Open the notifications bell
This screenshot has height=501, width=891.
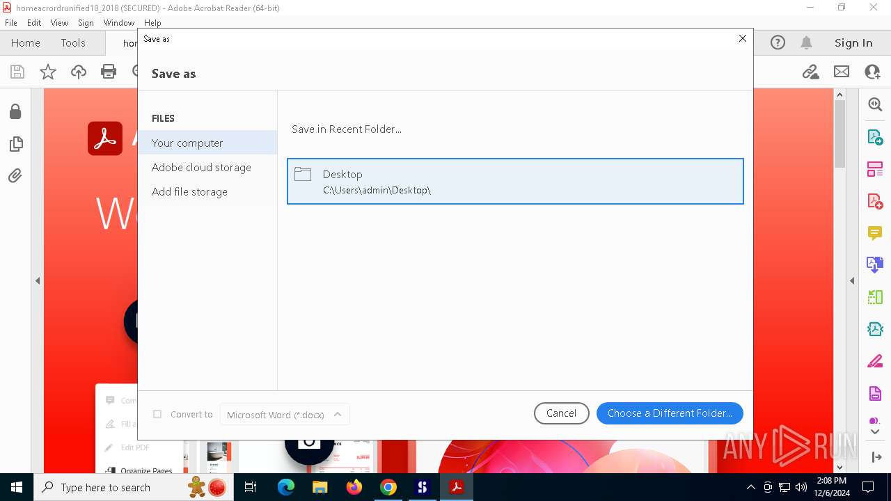click(x=807, y=42)
